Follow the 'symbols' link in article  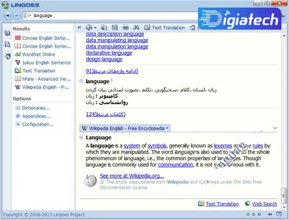157,146
